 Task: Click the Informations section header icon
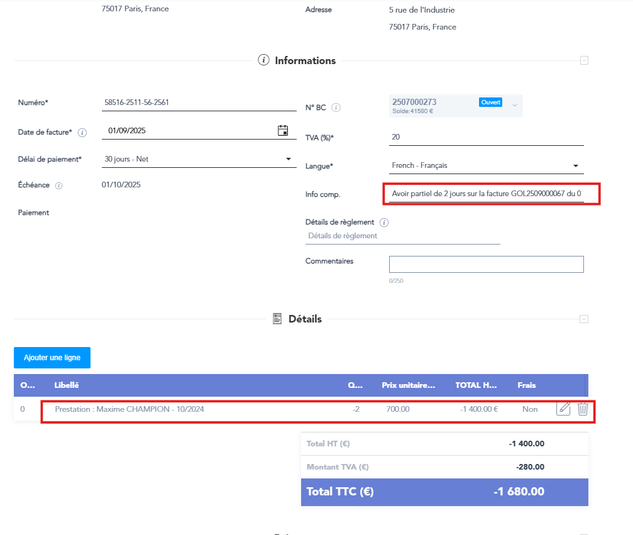point(264,60)
